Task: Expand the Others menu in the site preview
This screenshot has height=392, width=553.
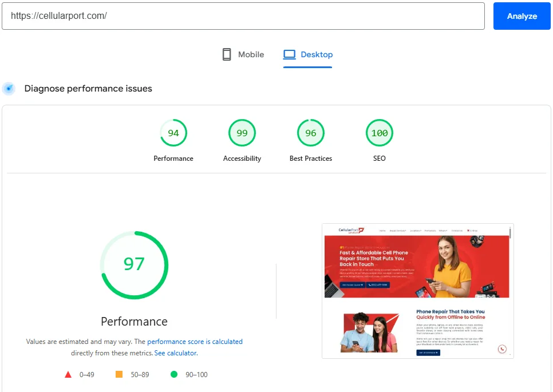Action: tap(443, 231)
